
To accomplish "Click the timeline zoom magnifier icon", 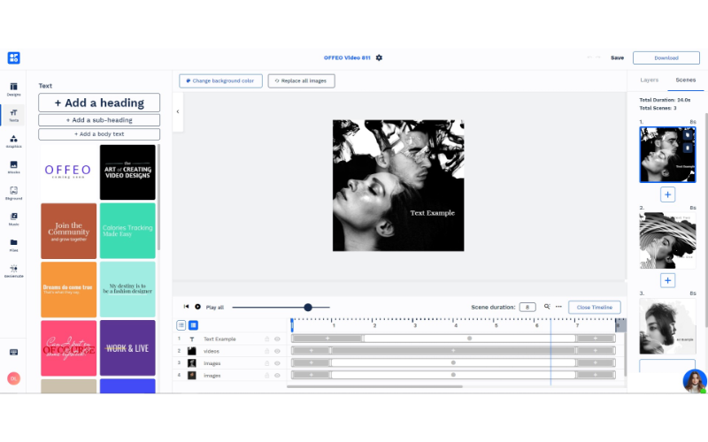I will coord(547,307).
